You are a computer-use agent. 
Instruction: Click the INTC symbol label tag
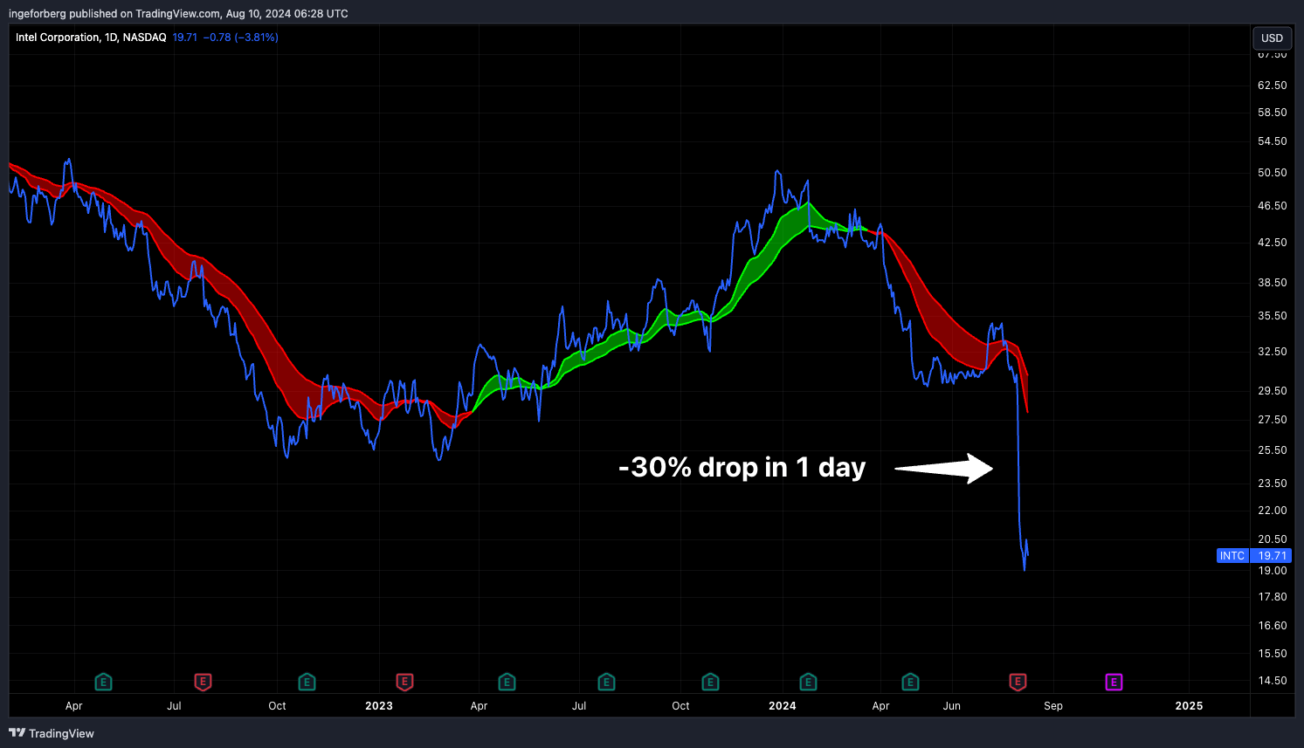1232,556
